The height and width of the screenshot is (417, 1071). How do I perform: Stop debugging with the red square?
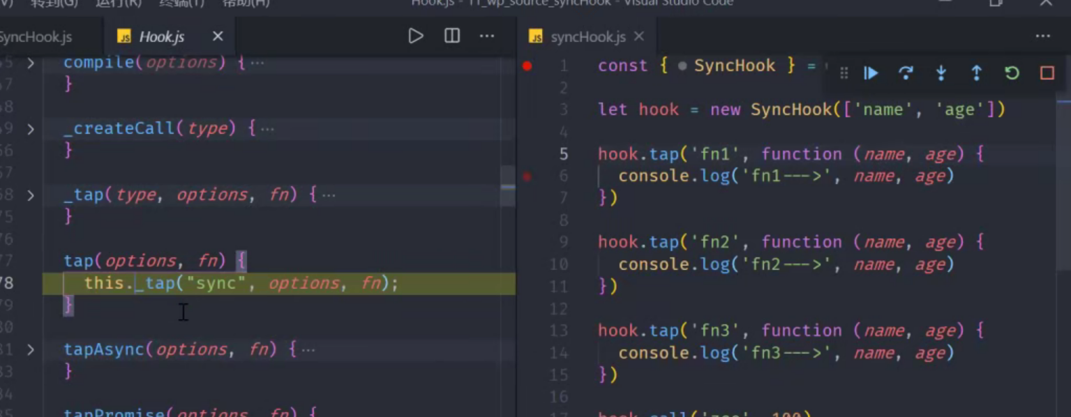1047,73
